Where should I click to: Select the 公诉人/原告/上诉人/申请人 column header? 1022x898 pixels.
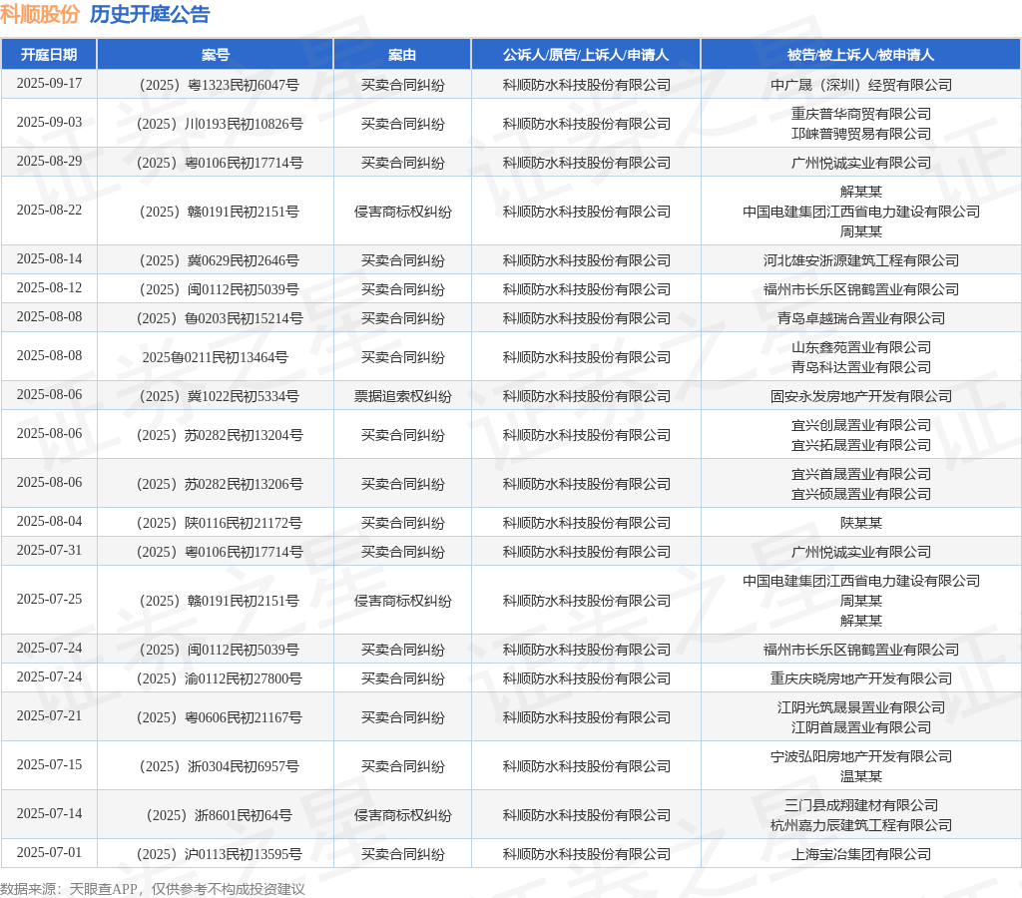(x=586, y=55)
